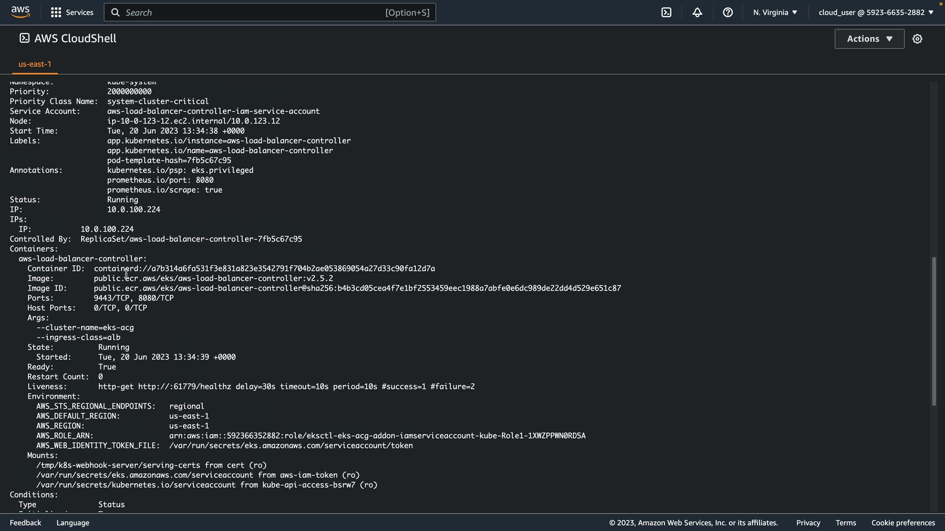Open the help question mark menu

(727, 12)
